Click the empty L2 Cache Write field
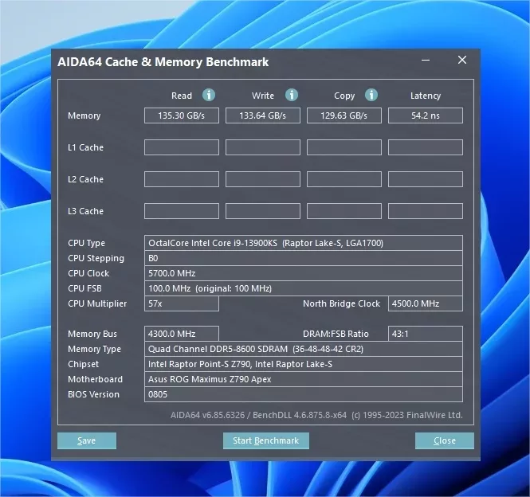 tap(263, 179)
